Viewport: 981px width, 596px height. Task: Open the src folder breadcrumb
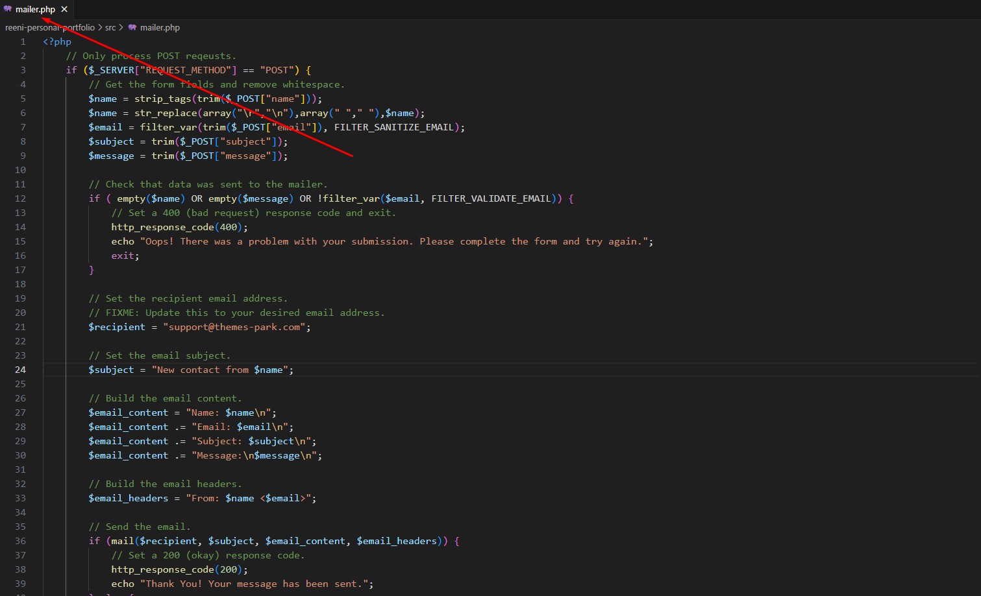110,27
